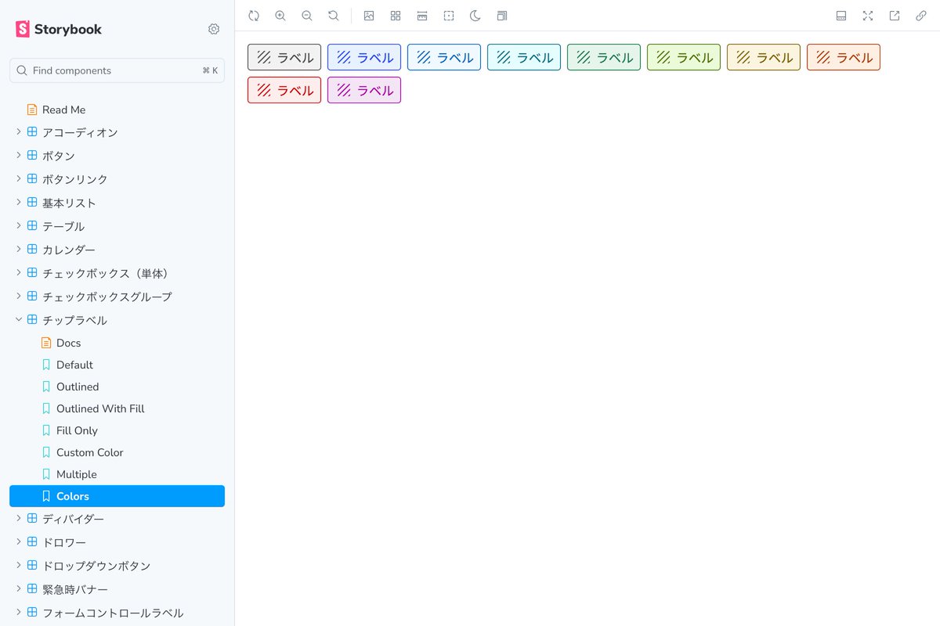
Task: Toggle the outlines dashed-box tool
Action: (x=449, y=16)
